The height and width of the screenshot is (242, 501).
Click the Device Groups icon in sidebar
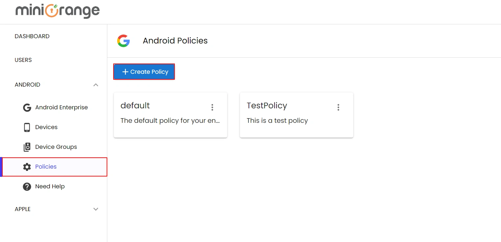coord(27,147)
